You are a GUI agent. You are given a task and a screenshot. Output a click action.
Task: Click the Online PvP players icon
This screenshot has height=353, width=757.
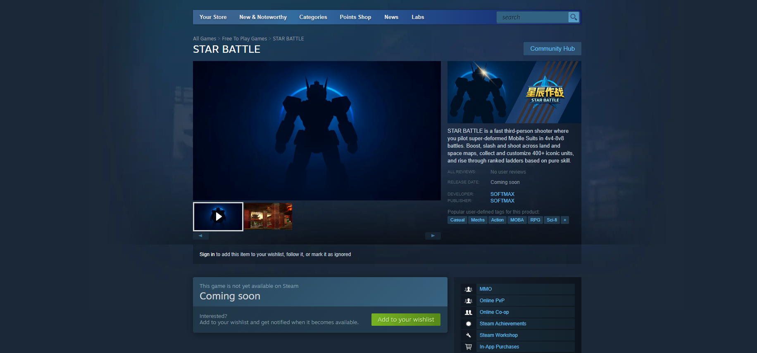(x=468, y=301)
